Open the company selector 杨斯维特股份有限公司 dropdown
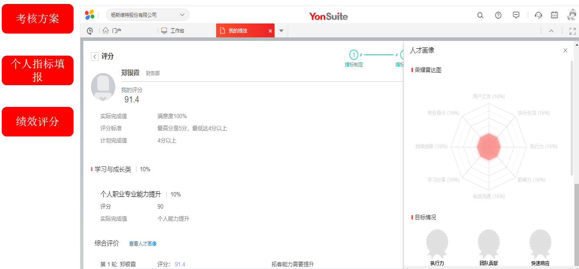579x269 pixels. point(147,15)
